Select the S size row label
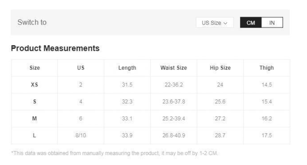 [35, 102]
